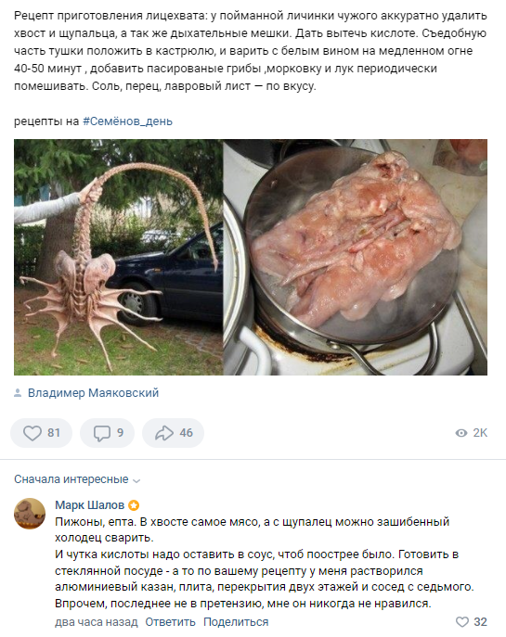The width and height of the screenshot is (506, 637).
Task: Like Марк Шалов's comment heart
Action: (x=462, y=622)
